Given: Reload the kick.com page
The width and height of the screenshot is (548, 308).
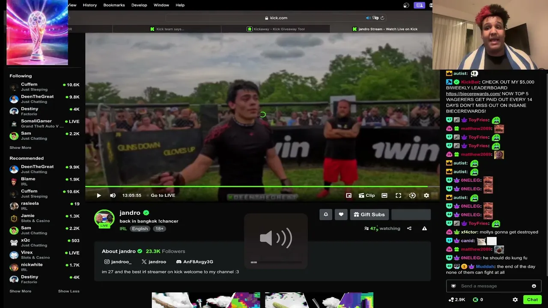Looking at the screenshot, I should (382, 18).
